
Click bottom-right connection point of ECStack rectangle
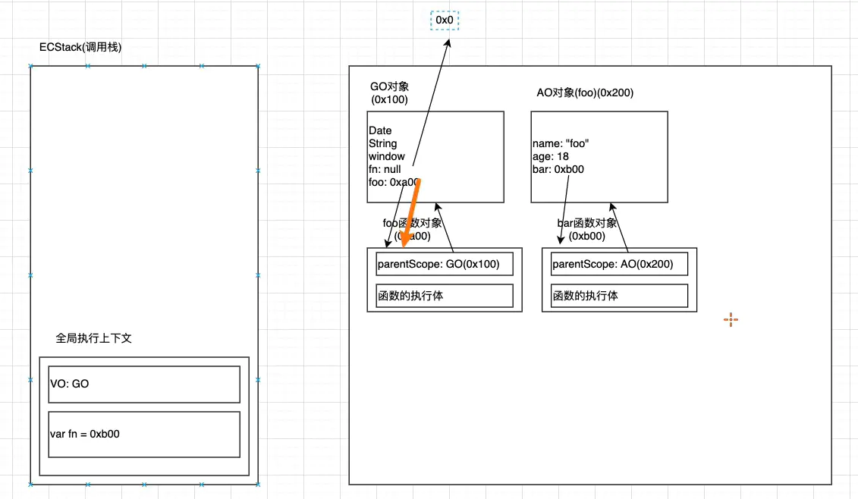point(258,484)
